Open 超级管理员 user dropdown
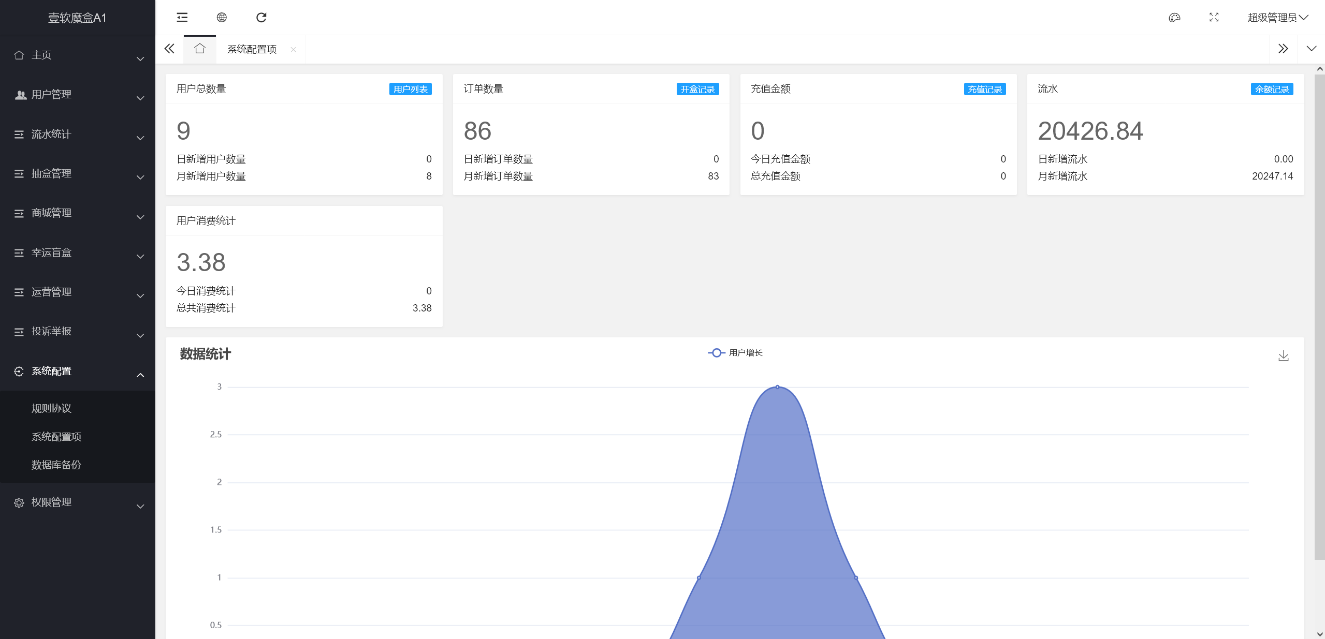 (x=1277, y=18)
